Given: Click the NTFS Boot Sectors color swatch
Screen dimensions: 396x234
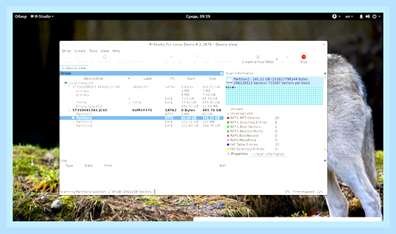Looking at the screenshot, I should click(x=228, y=127).
